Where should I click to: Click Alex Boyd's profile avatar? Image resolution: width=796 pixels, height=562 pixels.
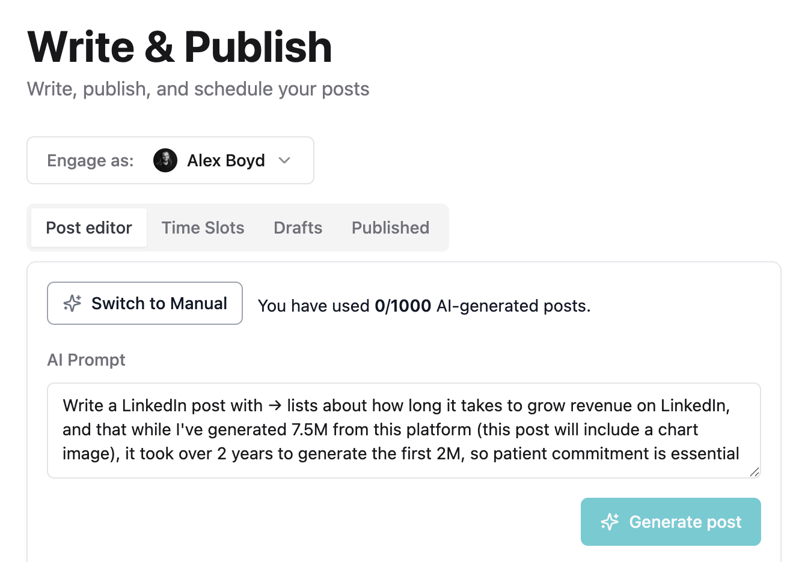point(165,160)
